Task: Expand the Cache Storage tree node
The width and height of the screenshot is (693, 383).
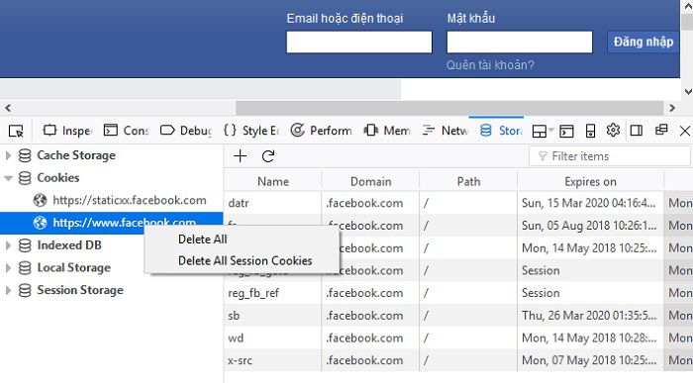Action: pos(8,155)
